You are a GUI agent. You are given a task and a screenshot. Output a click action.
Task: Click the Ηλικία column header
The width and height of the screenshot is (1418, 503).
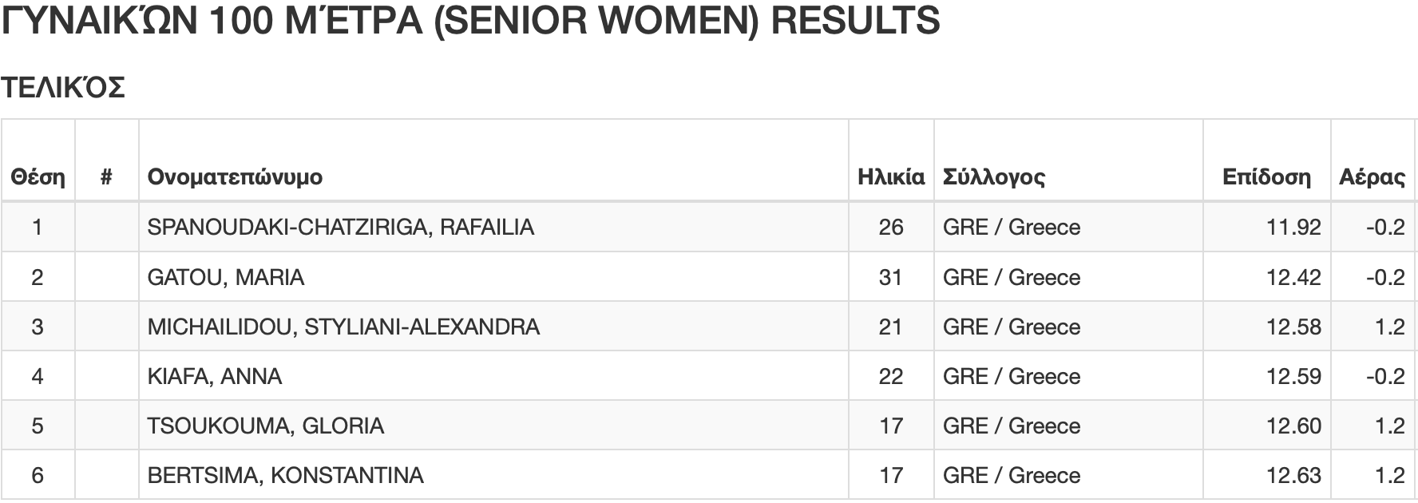[891, 176]
